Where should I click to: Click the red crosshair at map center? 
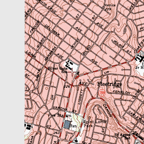click(72, 72)
